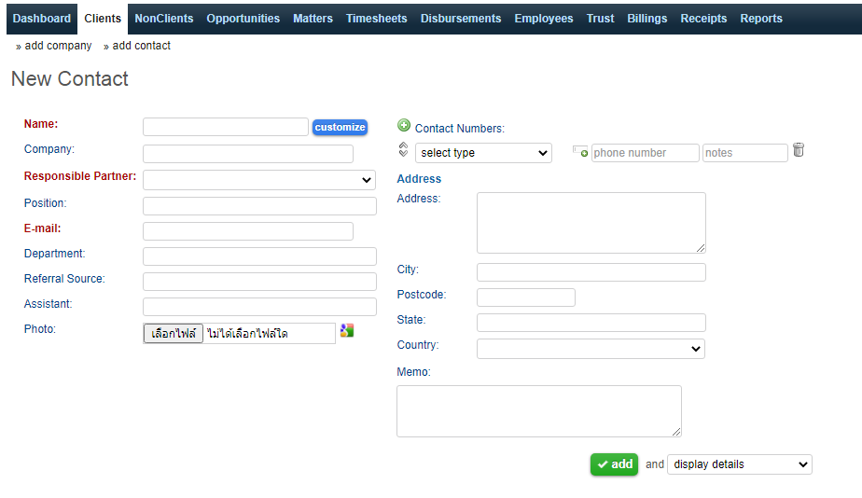Open the select type dropdown
This screenshot has height=498, width=862.
point(483,153)
